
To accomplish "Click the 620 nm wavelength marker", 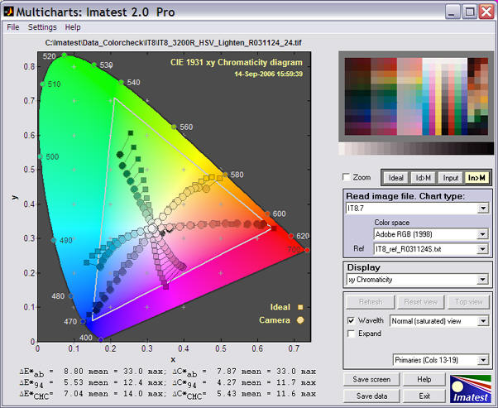I will tap(291, 236).
